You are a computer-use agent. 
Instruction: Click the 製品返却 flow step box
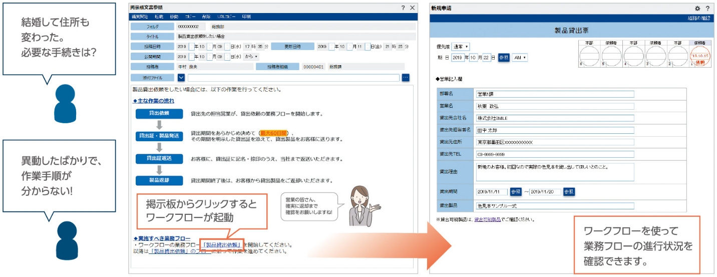pyautogui.click(x=159, y=180)
